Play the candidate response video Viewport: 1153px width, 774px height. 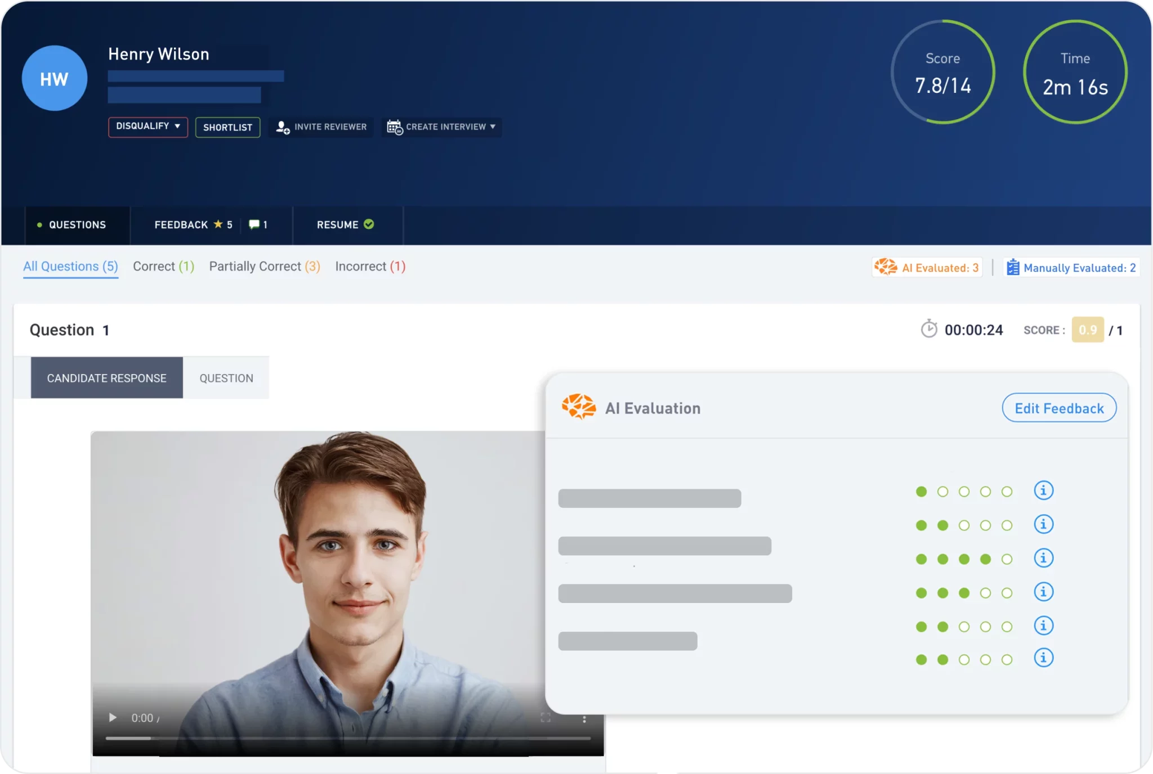(113, 718)
